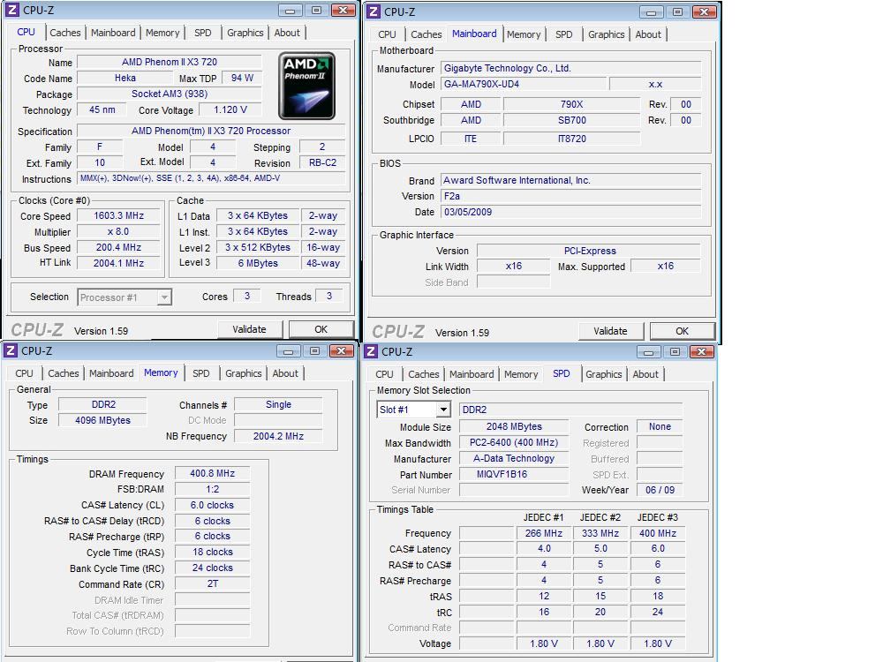Viewport: 883px width, 662px height.
Task: Click the 03/05/2009 BIOS date field
Action: 571,212
